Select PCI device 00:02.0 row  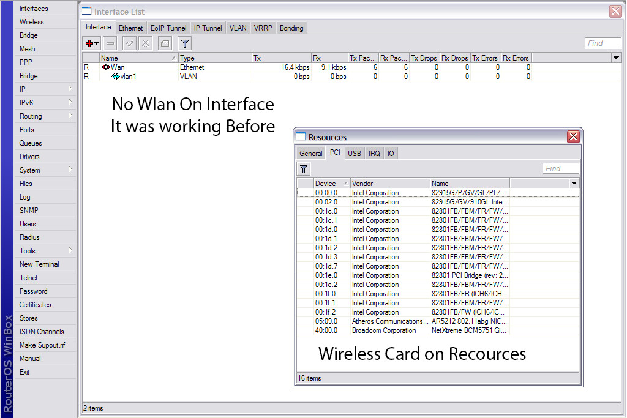pyautogui.click(x=438, y=202)
